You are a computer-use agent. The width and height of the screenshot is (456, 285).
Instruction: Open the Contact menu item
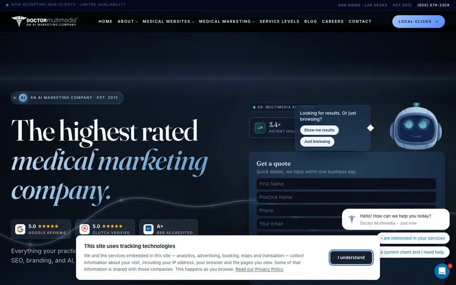(x=360, y=21)
